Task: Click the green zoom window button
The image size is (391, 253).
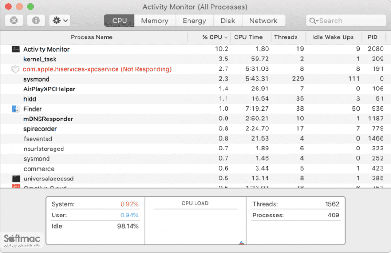Action: pyautogui.click(x=31, y=7)
